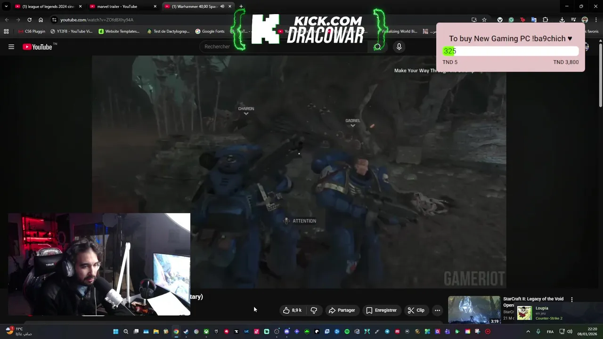The height and width of the screenshot is (339, 603).
Task: Open the Test de Dactylograp... bookmark
Action: pyautogui.click(x=168, y=32)
